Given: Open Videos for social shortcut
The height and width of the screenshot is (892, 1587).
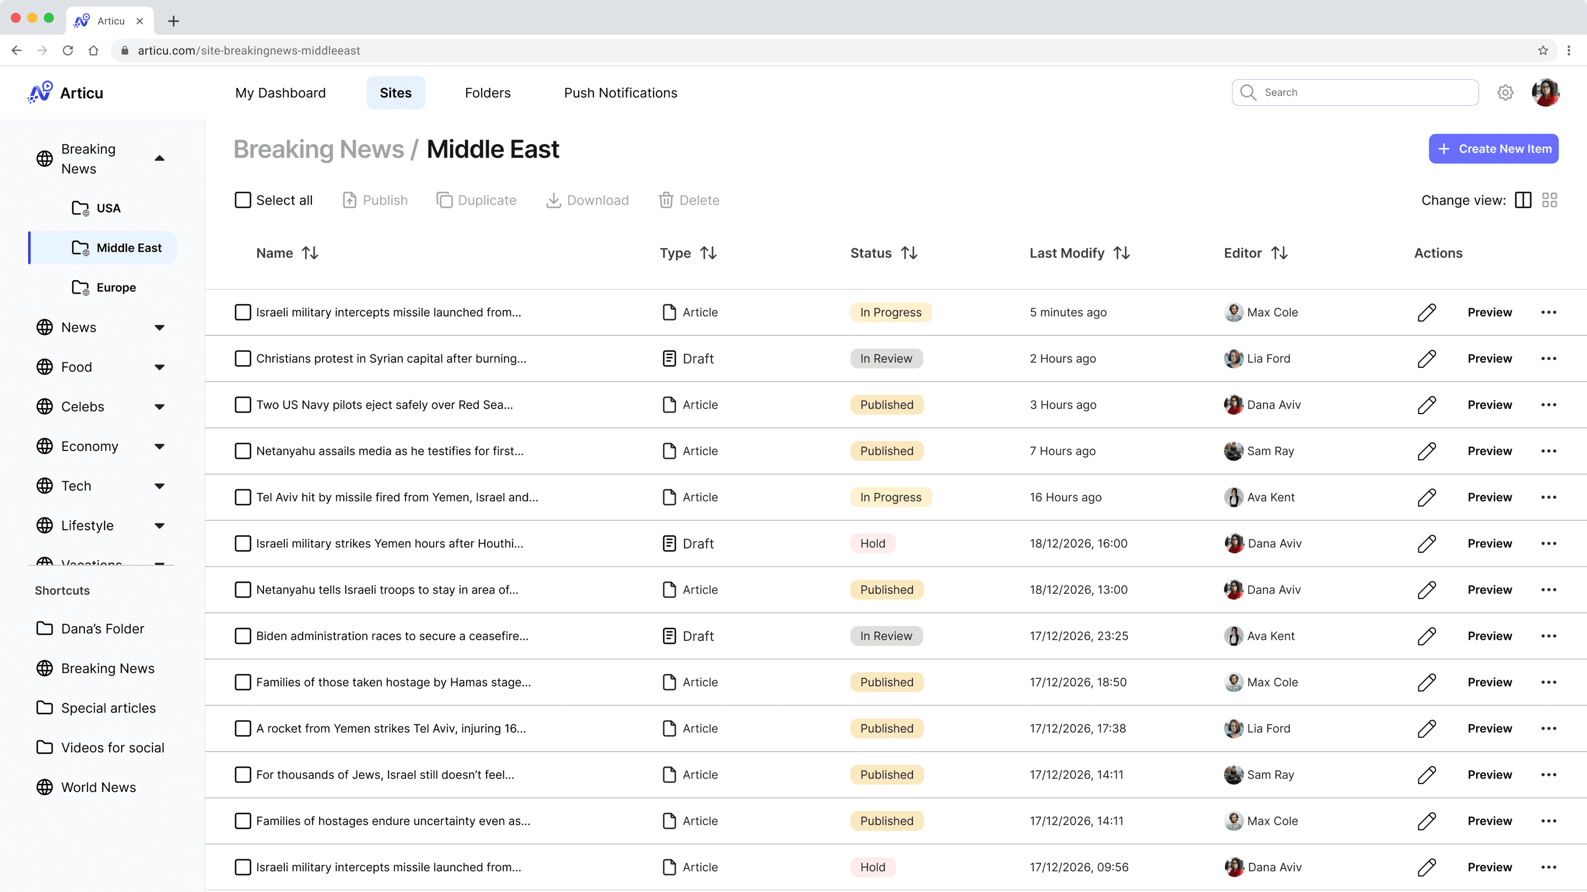Looking at the screenshot, I should pyautogui.click(x=100, y=747).
